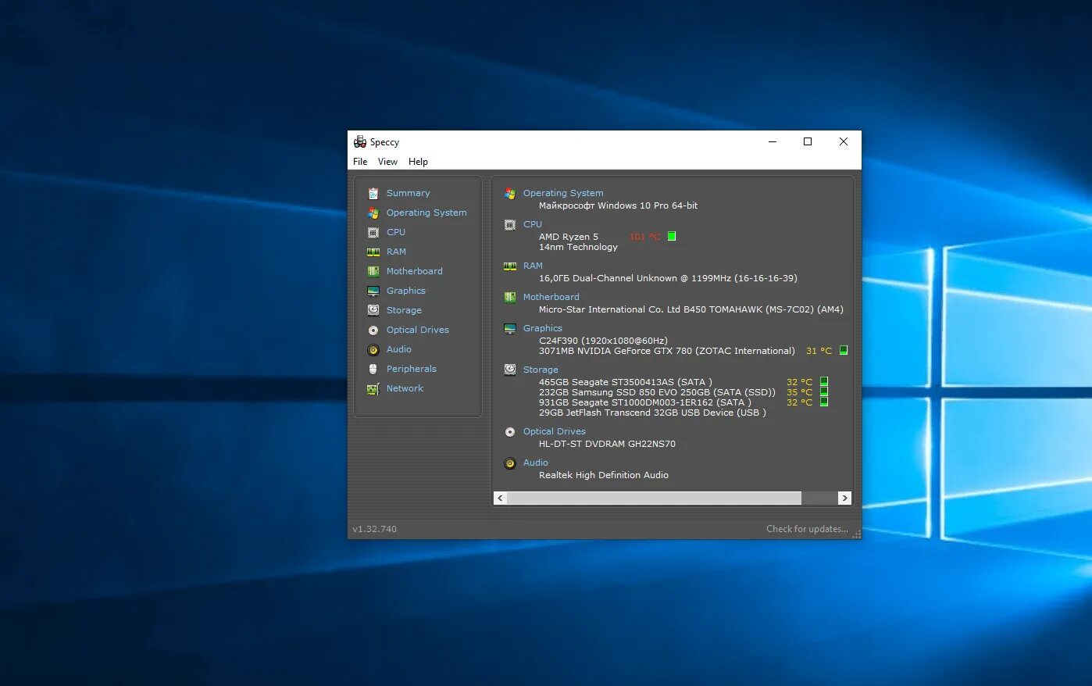This screenshot has height=686, width=1092.
Task: Click the Audio icon in the summary panel
Action: [510, 463]
